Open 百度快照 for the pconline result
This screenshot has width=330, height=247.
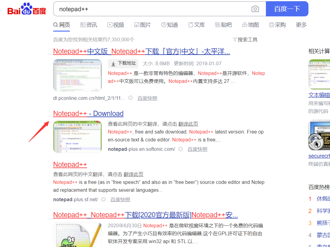pyautogui.click(x=147, y=98)
